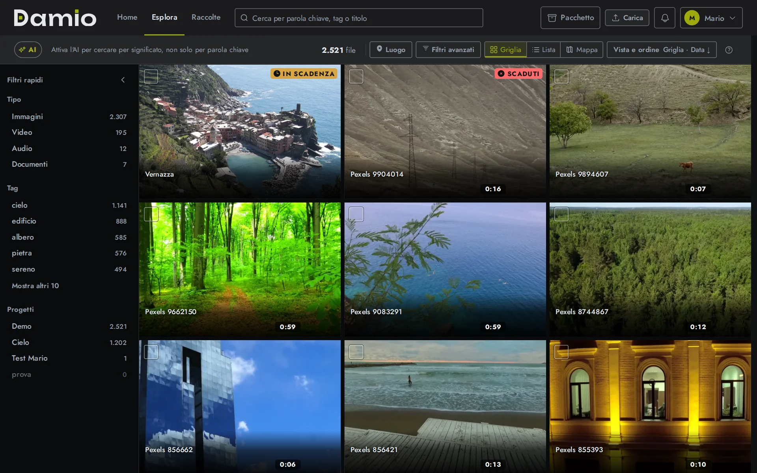
Task: Filter by Immagini type
Action: point(69,117)
